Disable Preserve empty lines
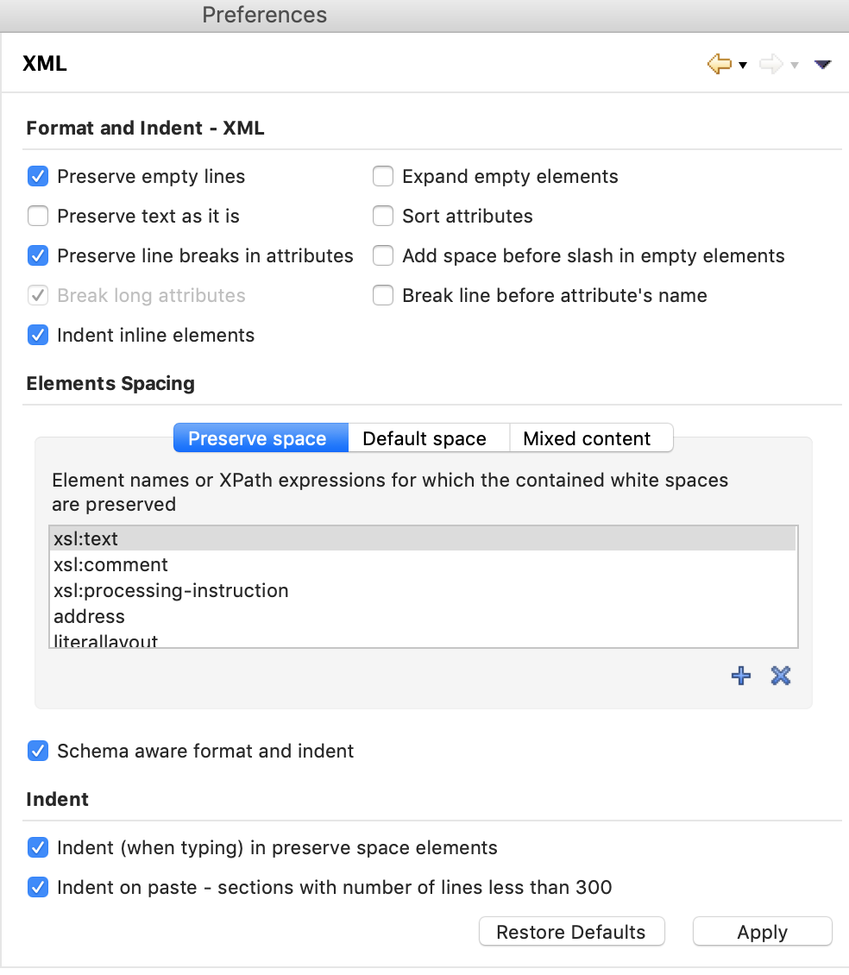 [x=38, y=176]
